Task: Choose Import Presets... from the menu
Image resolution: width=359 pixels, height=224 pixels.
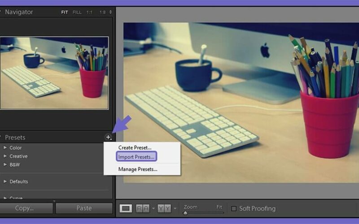Action: click(136, 157)
